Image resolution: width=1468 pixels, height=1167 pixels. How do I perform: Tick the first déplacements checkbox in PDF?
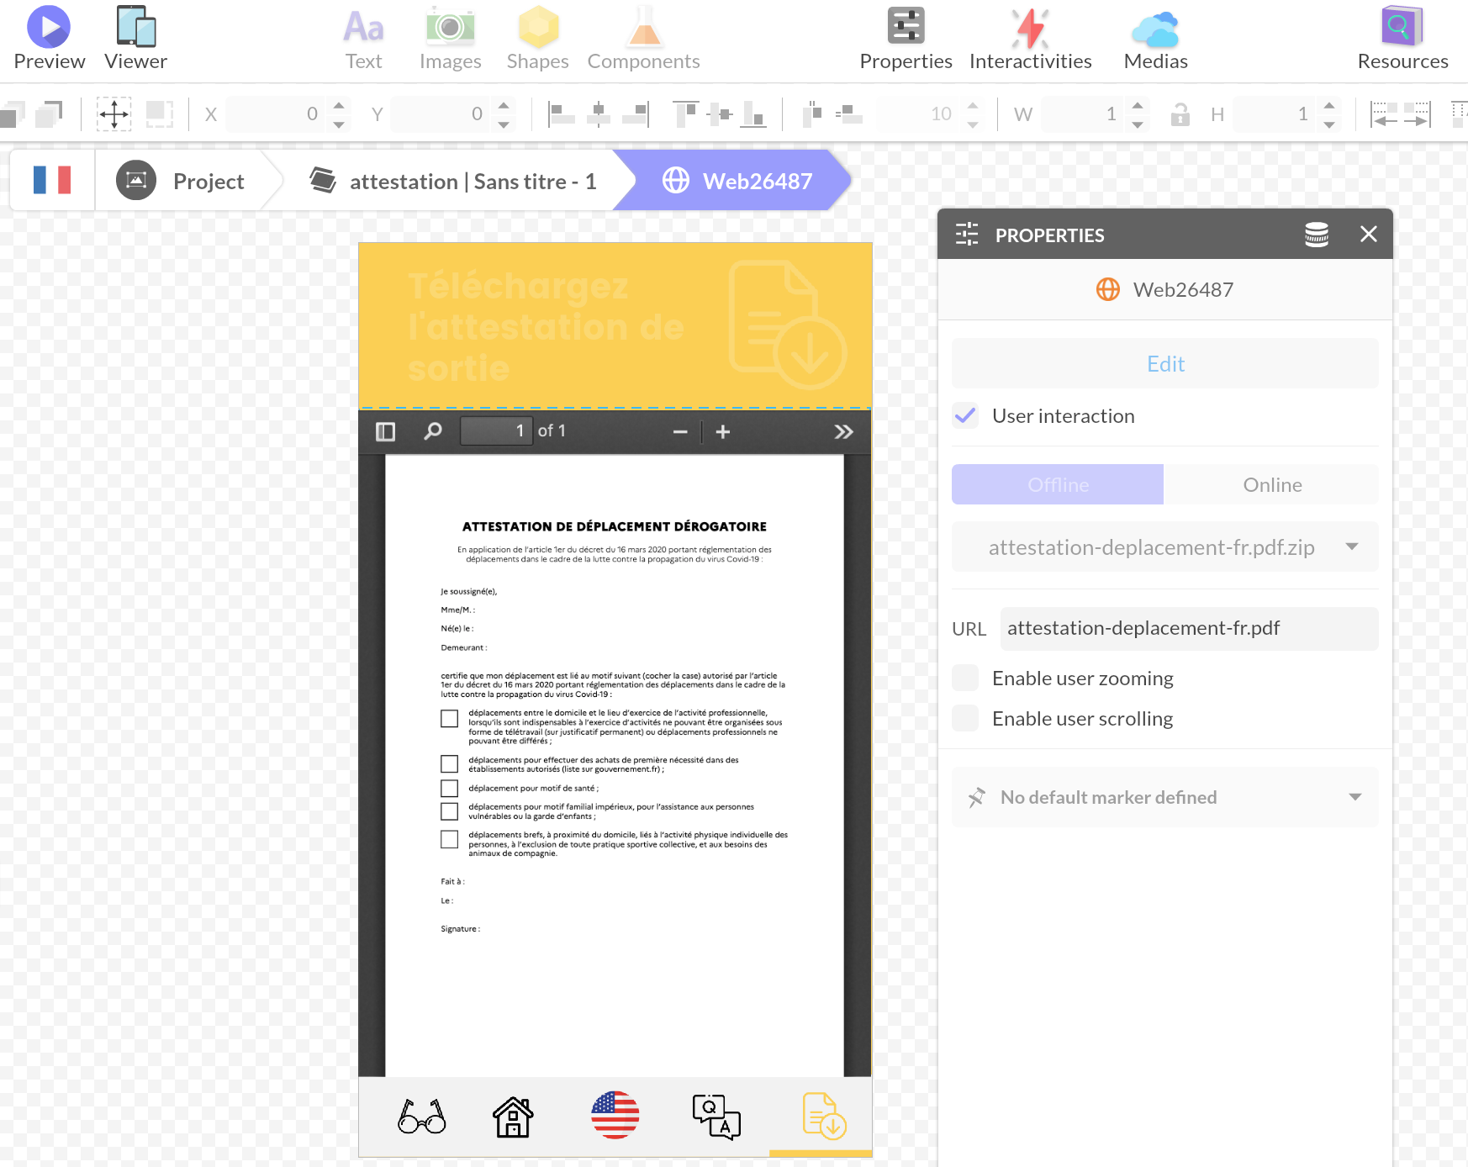point(449,718)
